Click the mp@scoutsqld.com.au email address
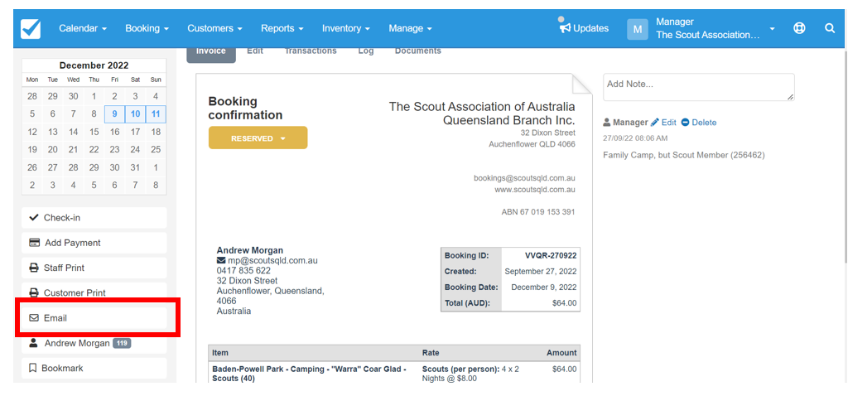The width and height of the screenshot is (848, 401). pos(272,260)
